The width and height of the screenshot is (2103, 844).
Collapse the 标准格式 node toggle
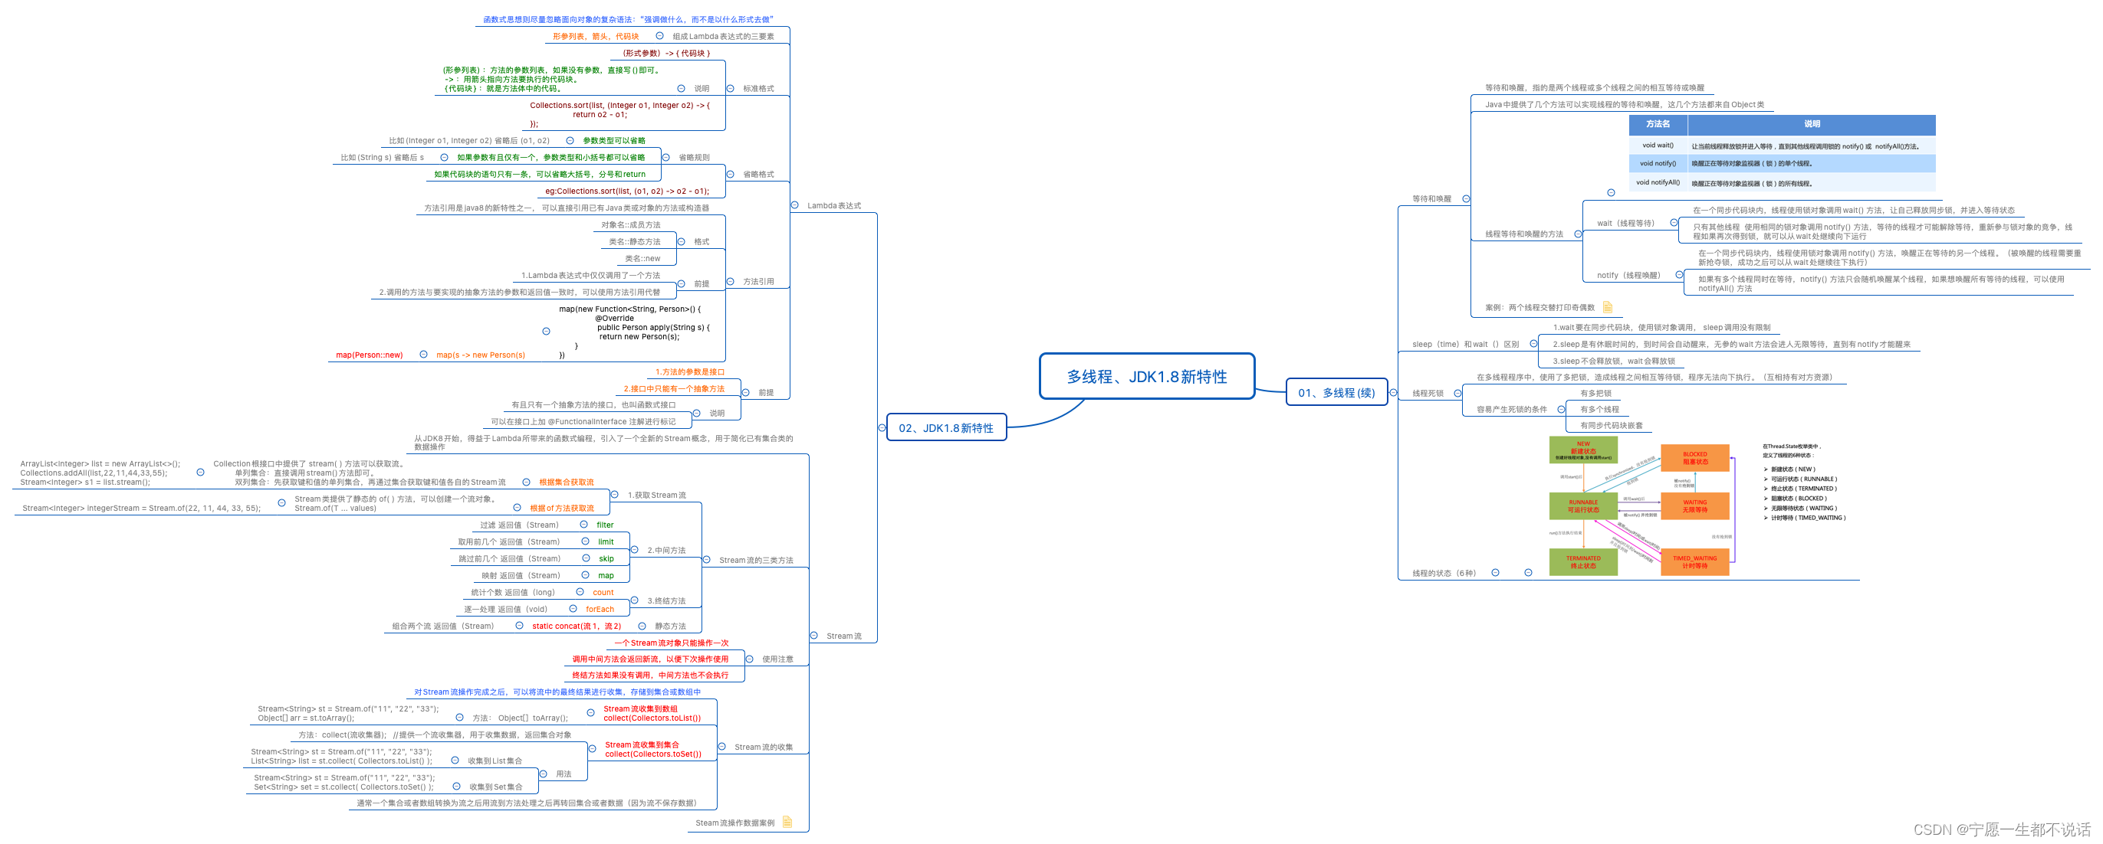click(730, 88)
